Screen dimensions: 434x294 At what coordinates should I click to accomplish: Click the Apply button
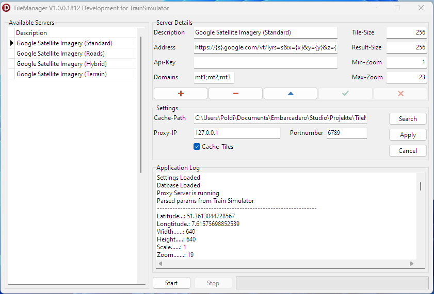[408, 135]
